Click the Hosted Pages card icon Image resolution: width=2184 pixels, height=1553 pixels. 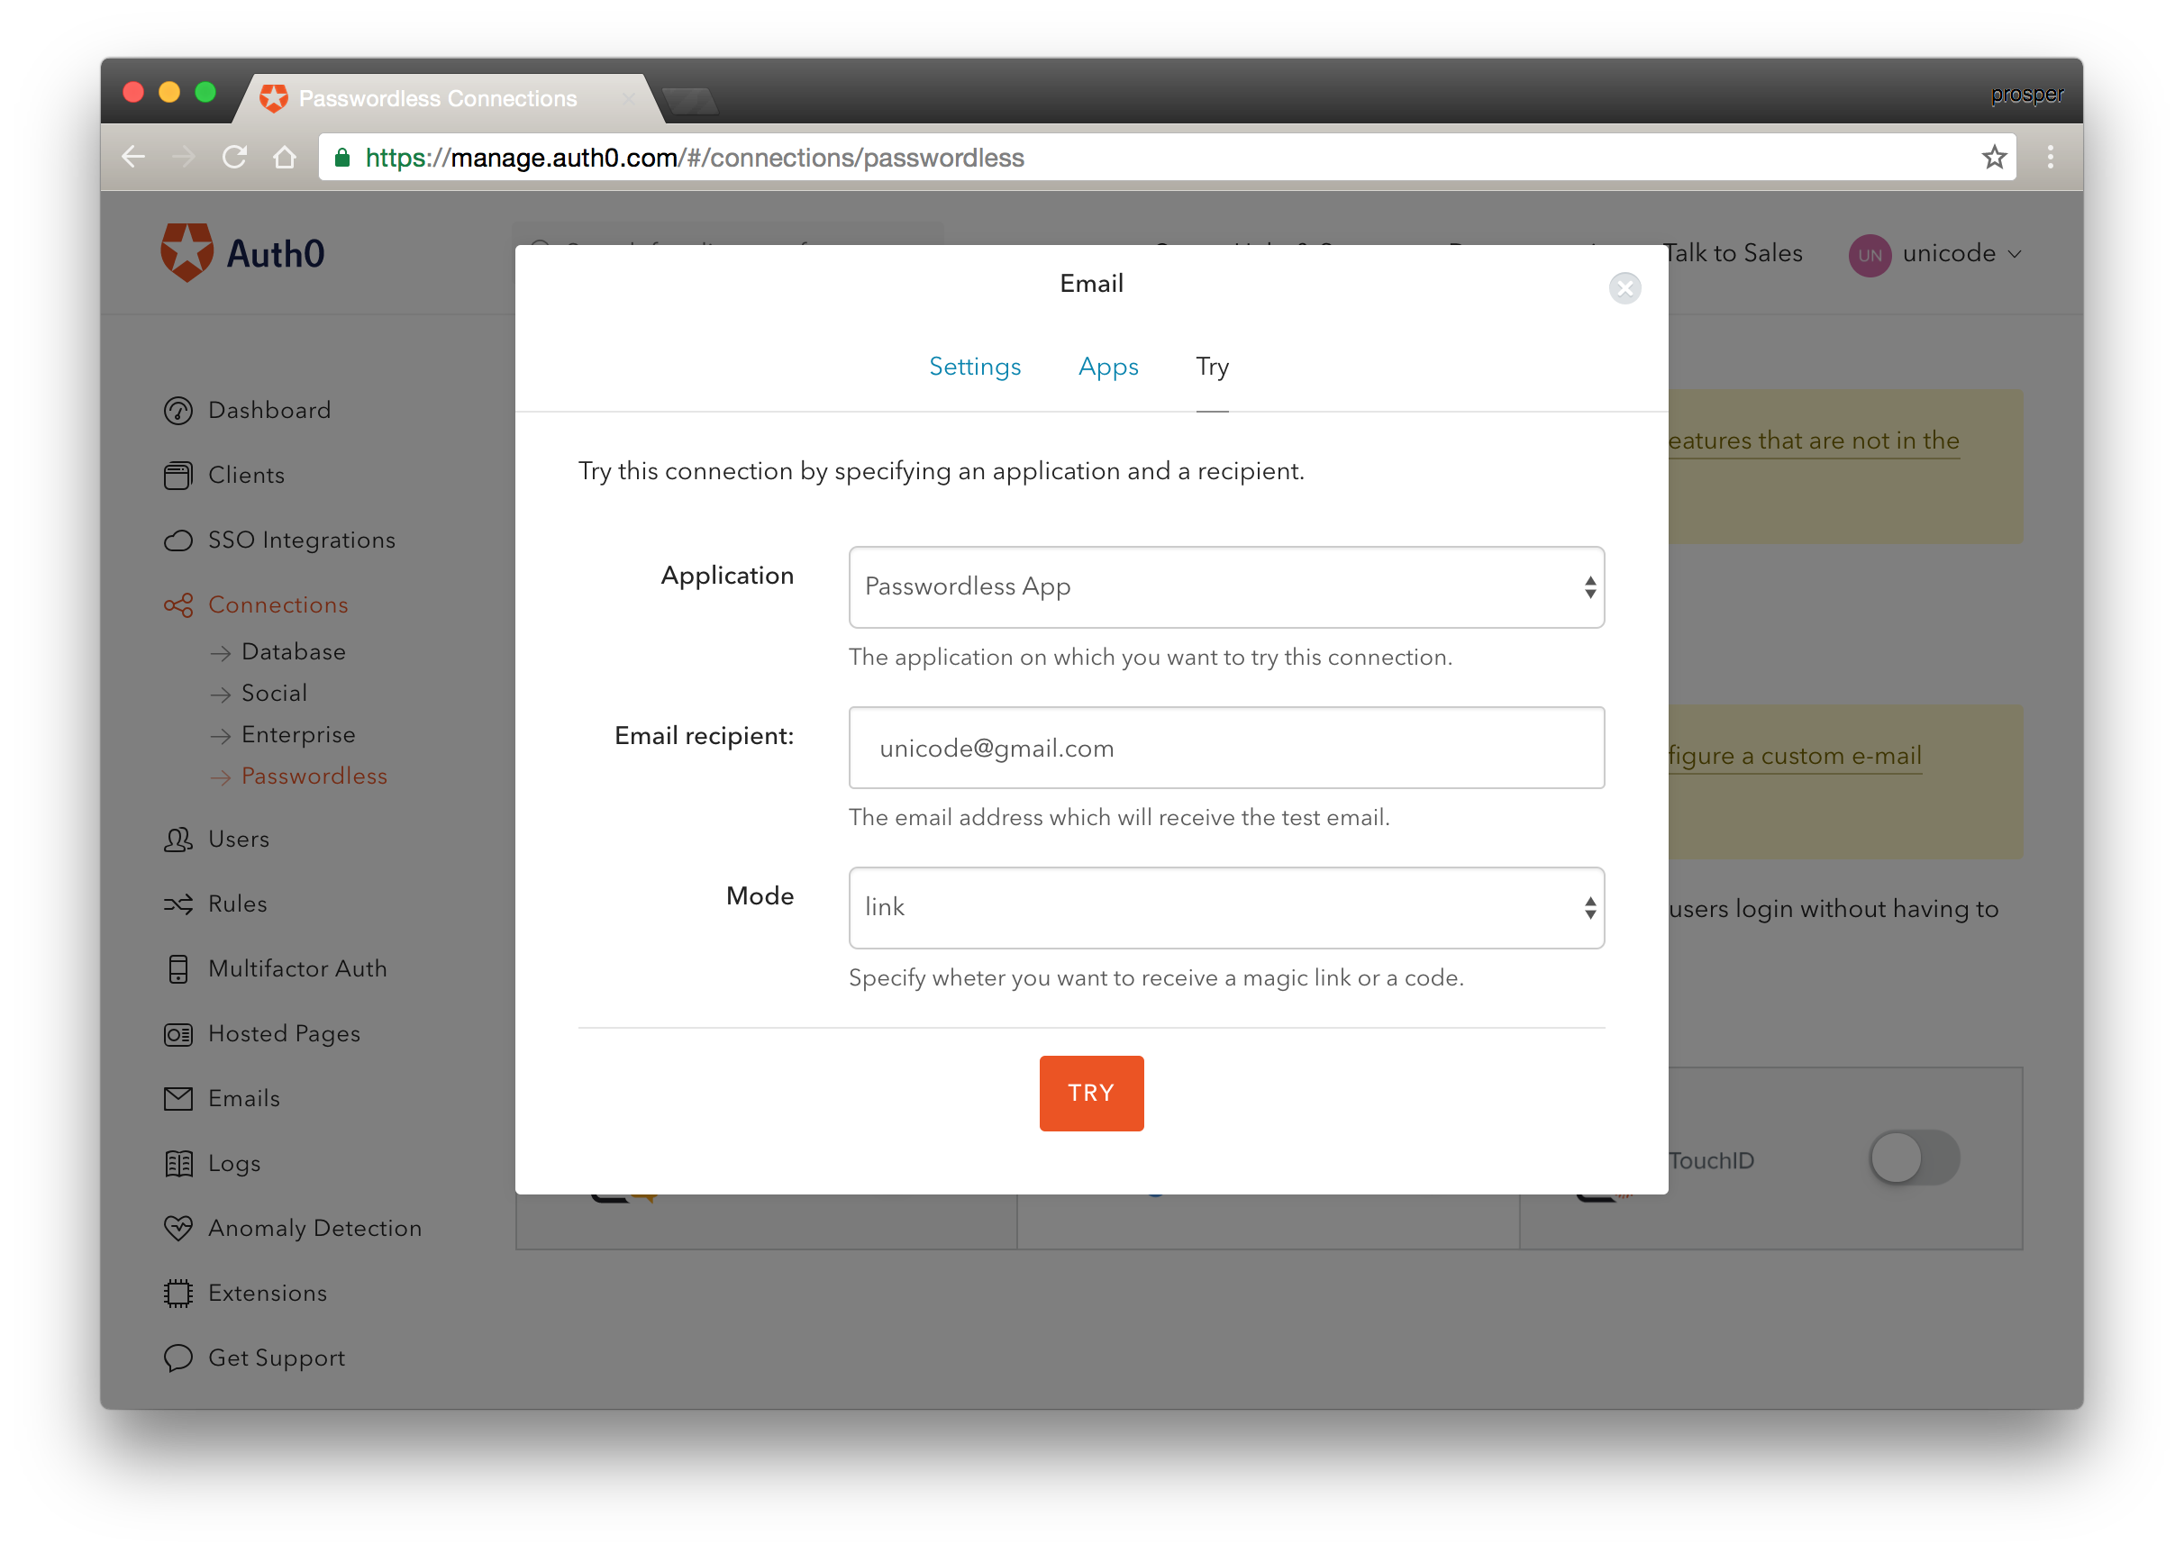point(177,1034)
